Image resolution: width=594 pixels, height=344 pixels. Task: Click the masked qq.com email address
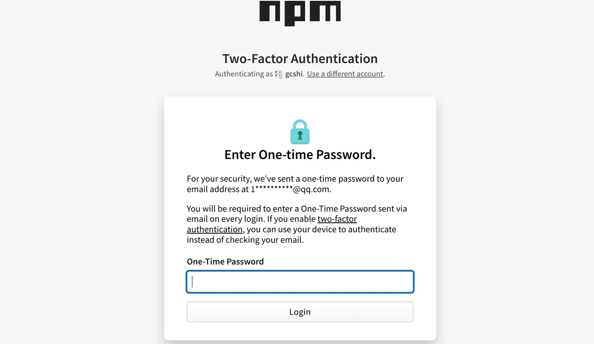[x=291, y=189]
